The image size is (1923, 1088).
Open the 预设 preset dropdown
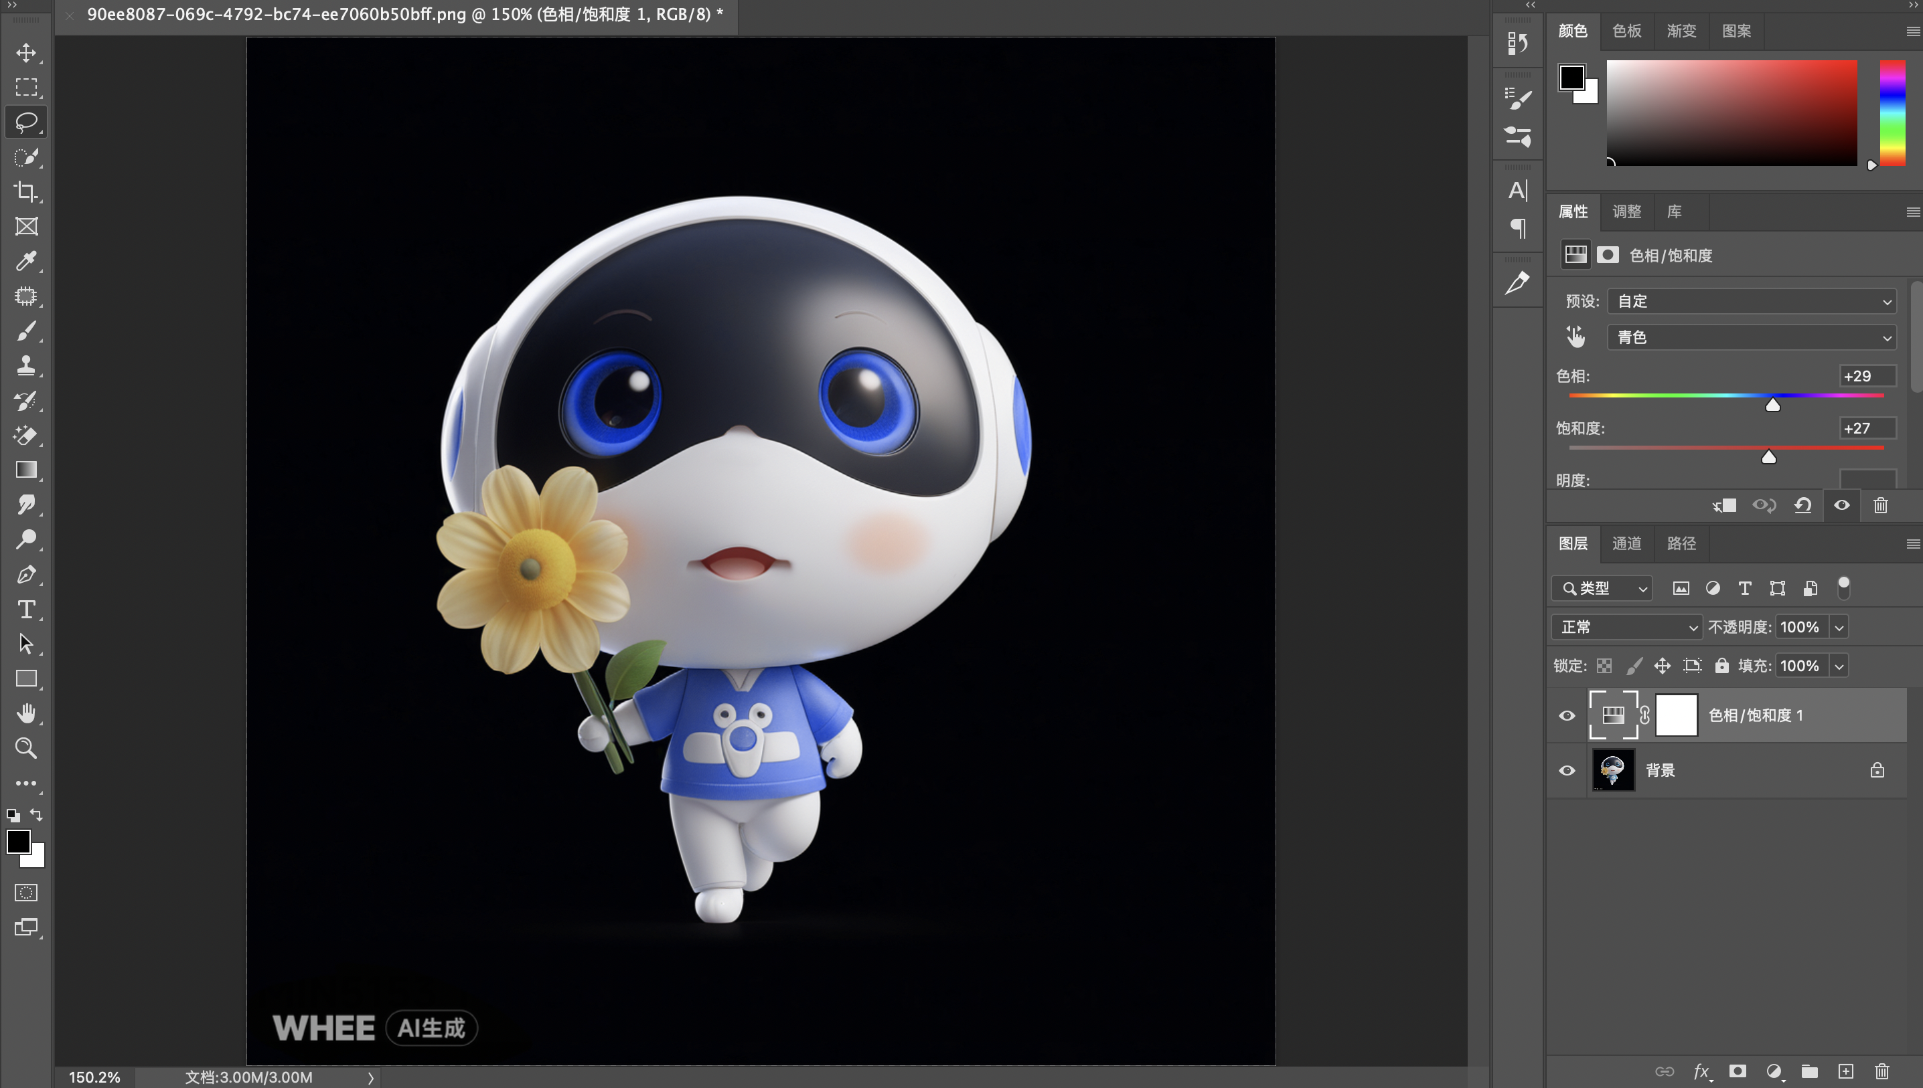click(x=1751, y=301)
